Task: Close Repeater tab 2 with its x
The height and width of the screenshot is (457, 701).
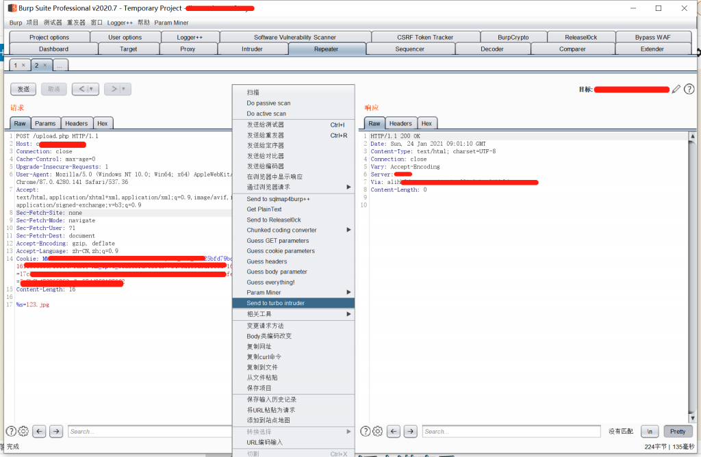Action: click(44, 65)
